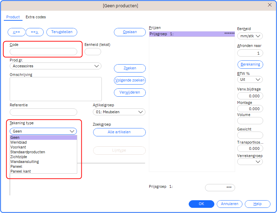Switch to the Extra codes tab
277x213 pixels.
[36, 17]
